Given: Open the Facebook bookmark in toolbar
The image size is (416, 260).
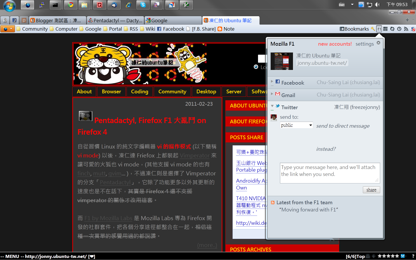Looking at the screenshot, I should [x=171, y=29].
